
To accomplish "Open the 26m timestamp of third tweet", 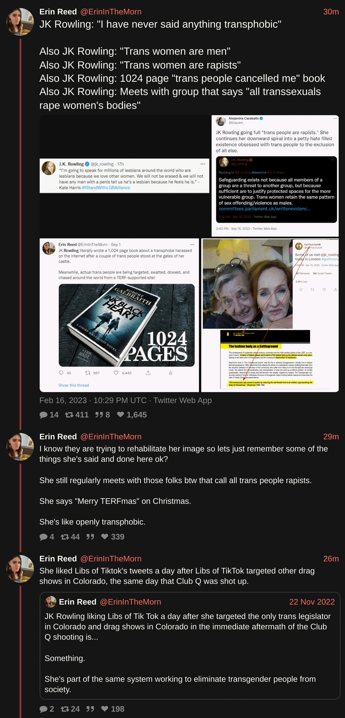I will coord(331,559).
